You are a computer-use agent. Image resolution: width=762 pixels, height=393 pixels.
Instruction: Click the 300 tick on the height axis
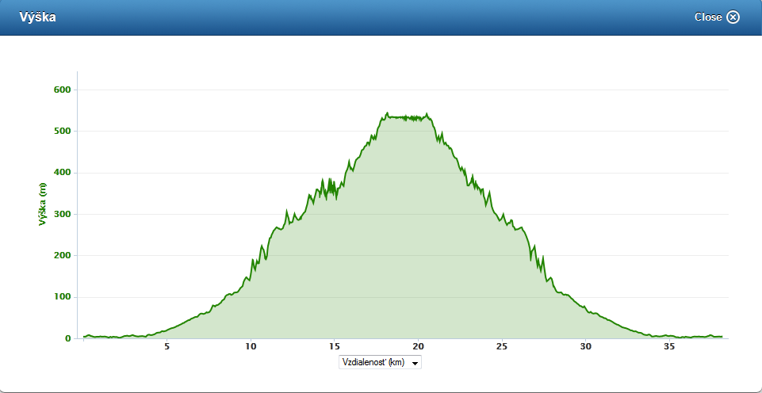(x=62, y=214)
